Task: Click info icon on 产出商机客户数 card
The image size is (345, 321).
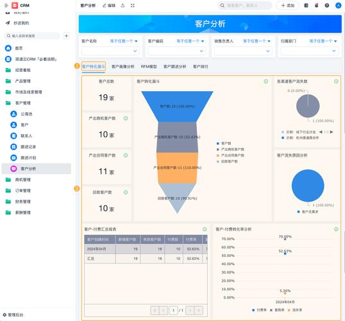Action: [126, 119]
